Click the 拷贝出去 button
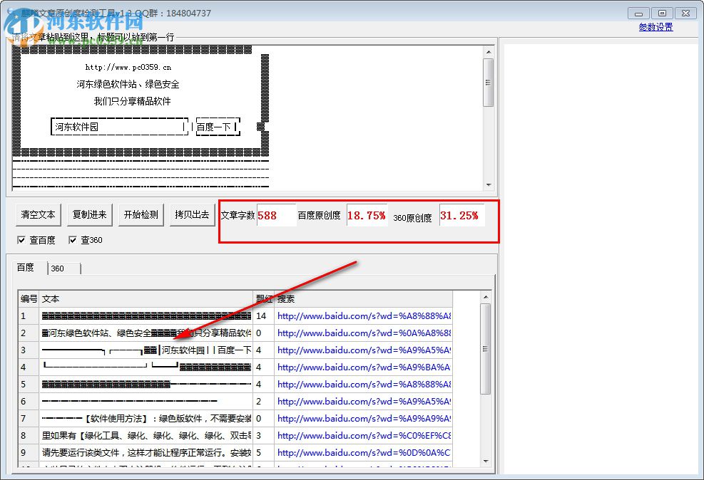Viewport: 704px width, 480px height. click(192, 214)
